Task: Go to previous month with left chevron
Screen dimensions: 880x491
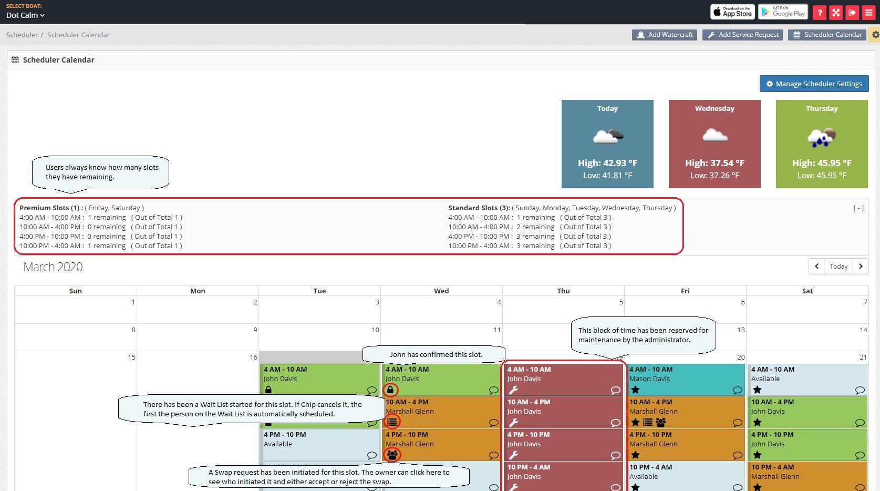Action: (x=816, y=266)
